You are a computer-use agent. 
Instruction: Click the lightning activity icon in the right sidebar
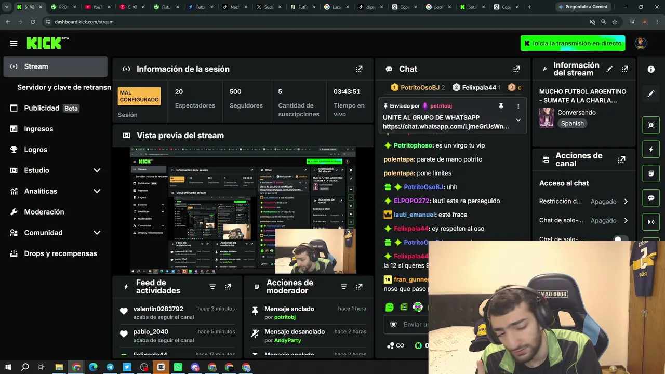coord(651,149)
